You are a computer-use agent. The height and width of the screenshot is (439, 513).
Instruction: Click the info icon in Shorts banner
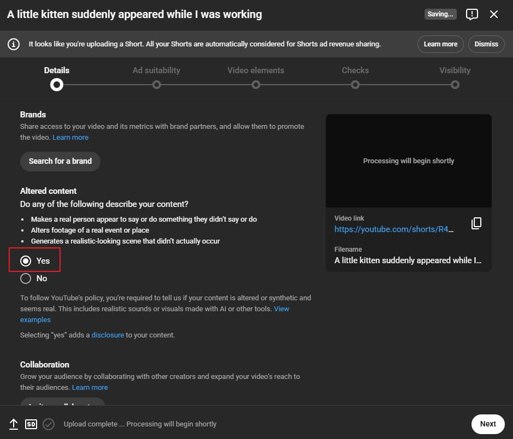click(14, 44)
